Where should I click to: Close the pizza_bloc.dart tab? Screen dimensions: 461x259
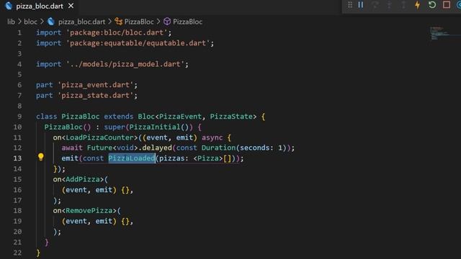tap(71, 6)
